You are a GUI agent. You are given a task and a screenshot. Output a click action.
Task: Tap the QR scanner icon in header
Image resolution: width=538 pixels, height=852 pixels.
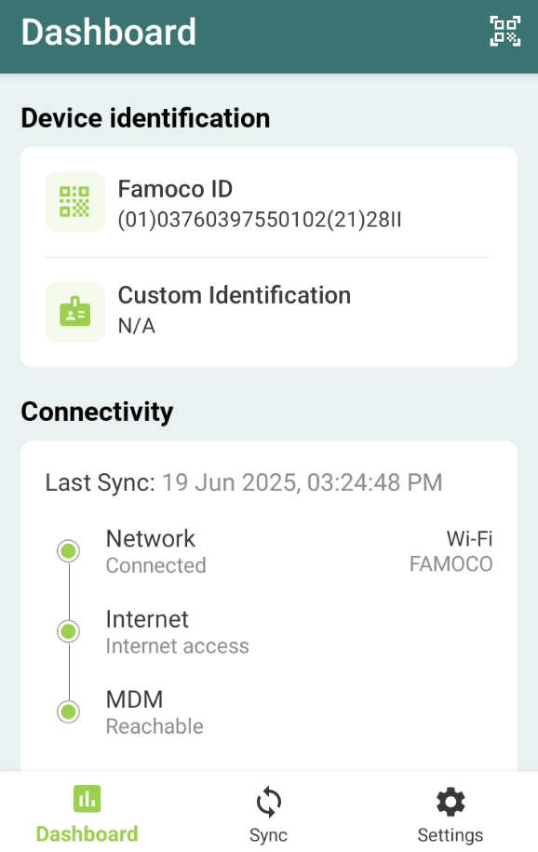pyautogui.click(x=504, y=31)
